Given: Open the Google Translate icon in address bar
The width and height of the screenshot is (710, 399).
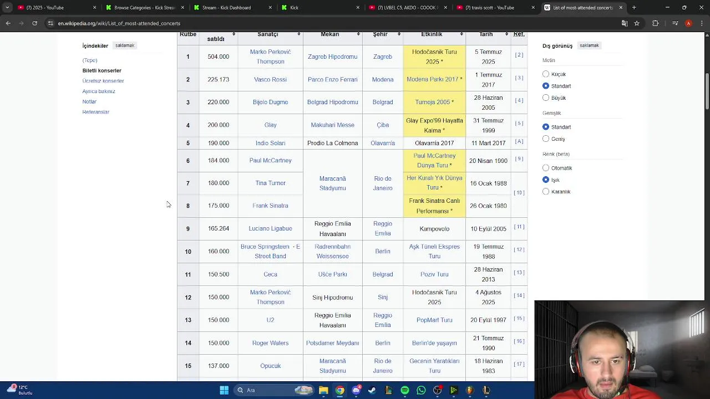Looking at the screenshot, I should click(x=625, y=23).
